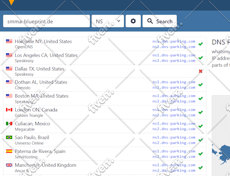Image resolution: width=230 pixels, height=176 pixels.
Task: Select the Los Angeles CA, United States location
Action: point(46,55)
